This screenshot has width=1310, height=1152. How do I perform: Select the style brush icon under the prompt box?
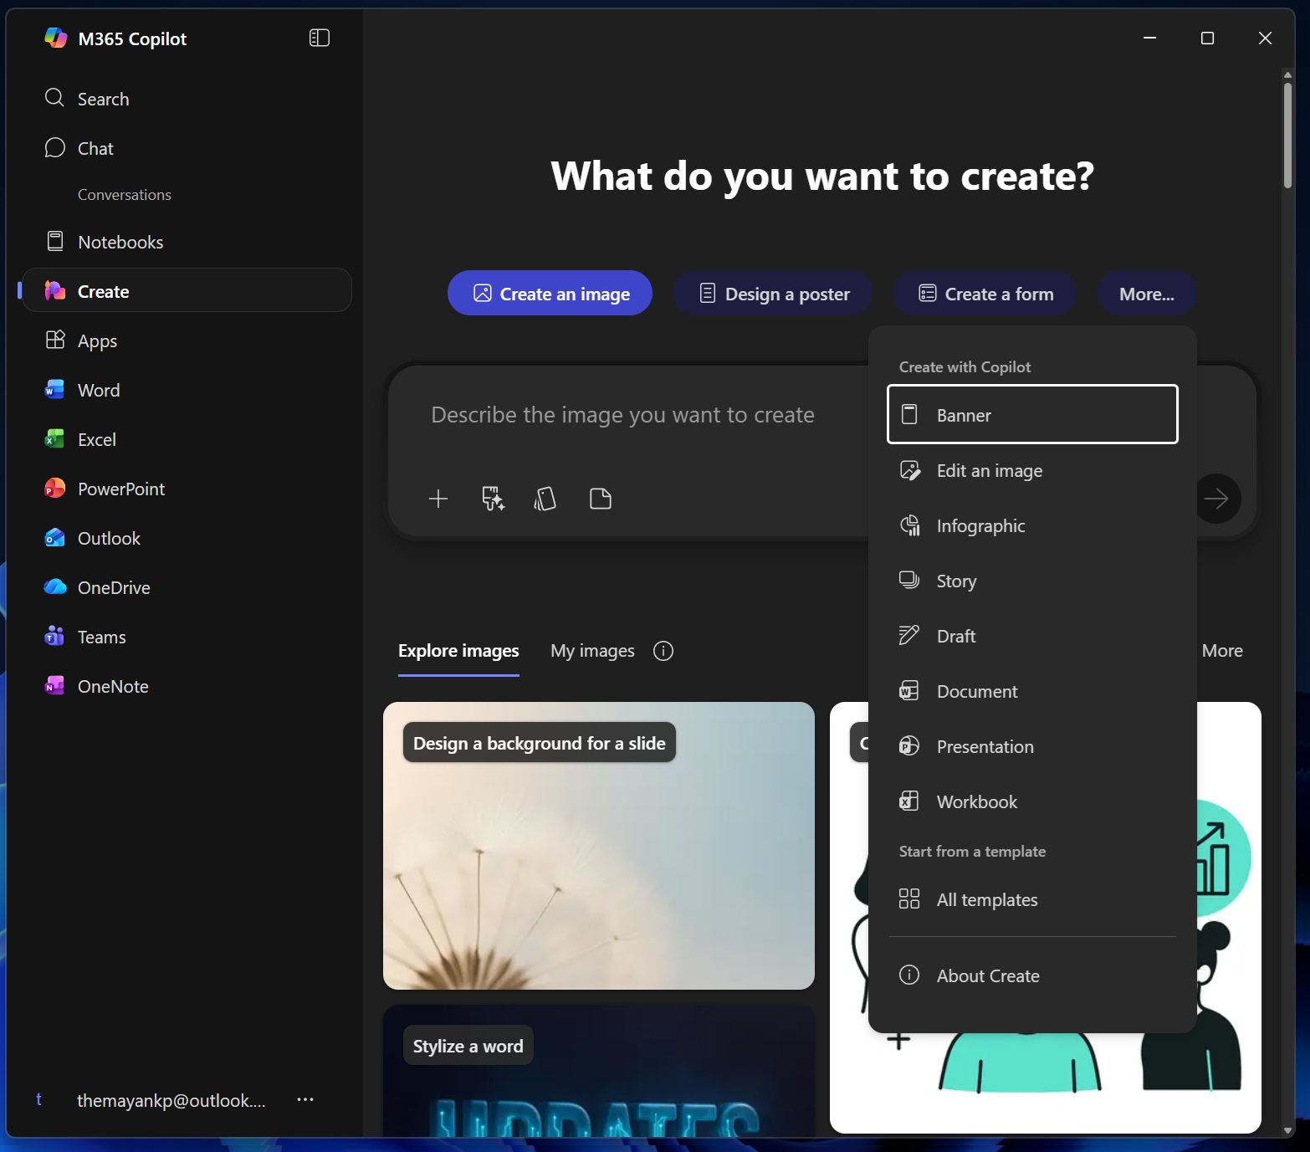click(492, 499)
